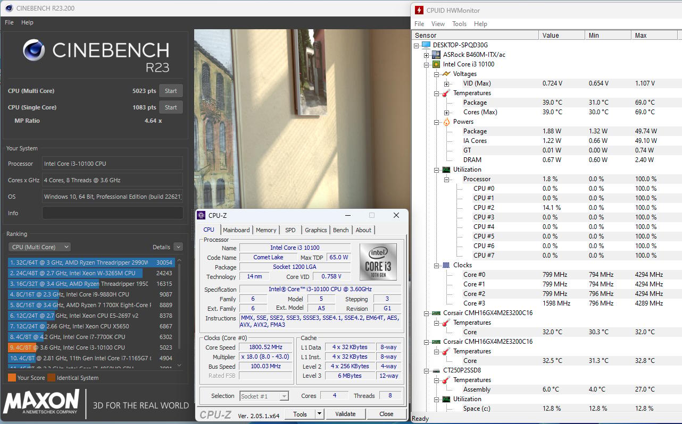Click the Sensor column header
The image size is (682, 424).
pyautogui.click(x=476, y=35)
